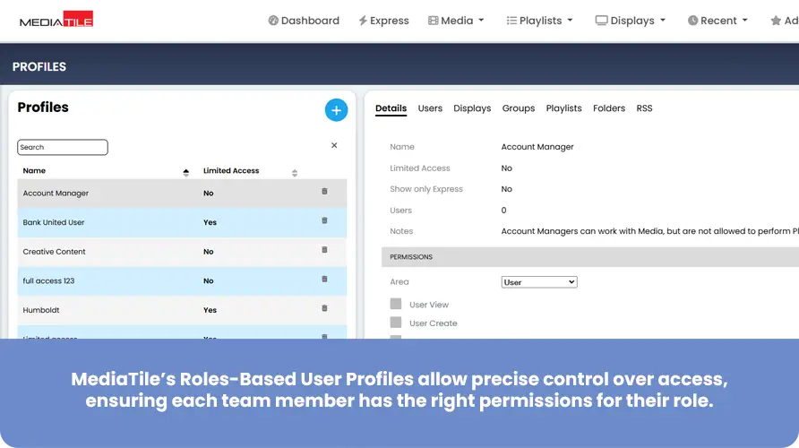Expand the Displays dropdown menu
This screenshot has width=799, height=448.
coord(631,21)
